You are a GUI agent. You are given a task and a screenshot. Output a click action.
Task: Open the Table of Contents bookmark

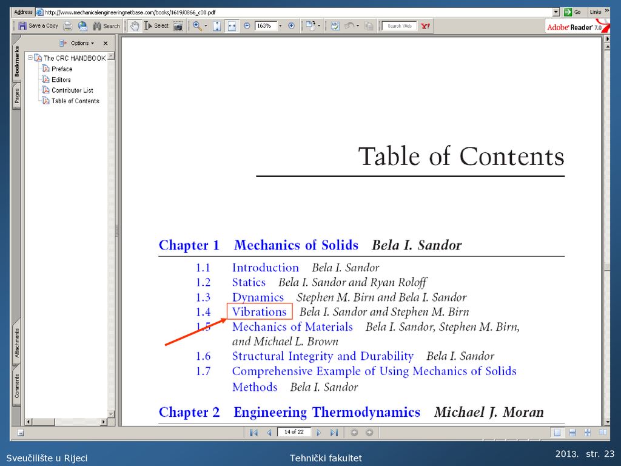tap(75, 101)
